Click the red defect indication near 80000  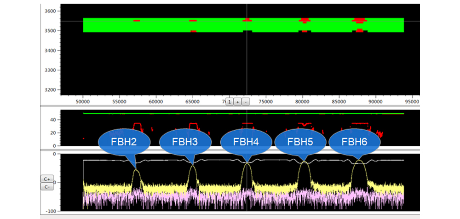pos(304,20)
